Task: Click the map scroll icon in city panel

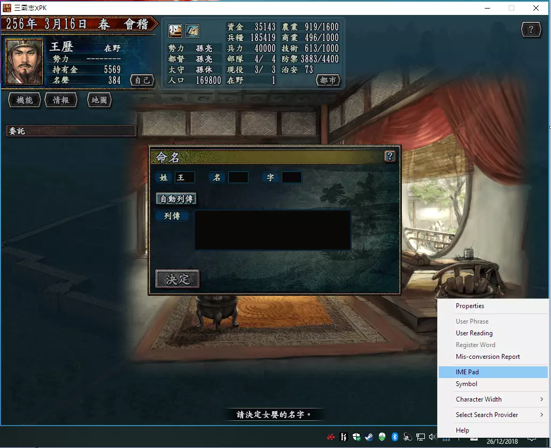Action: pyautogui.click(x=192, y=31)
